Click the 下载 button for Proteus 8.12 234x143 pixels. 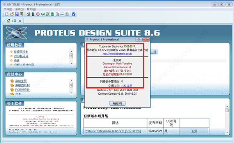194,131
